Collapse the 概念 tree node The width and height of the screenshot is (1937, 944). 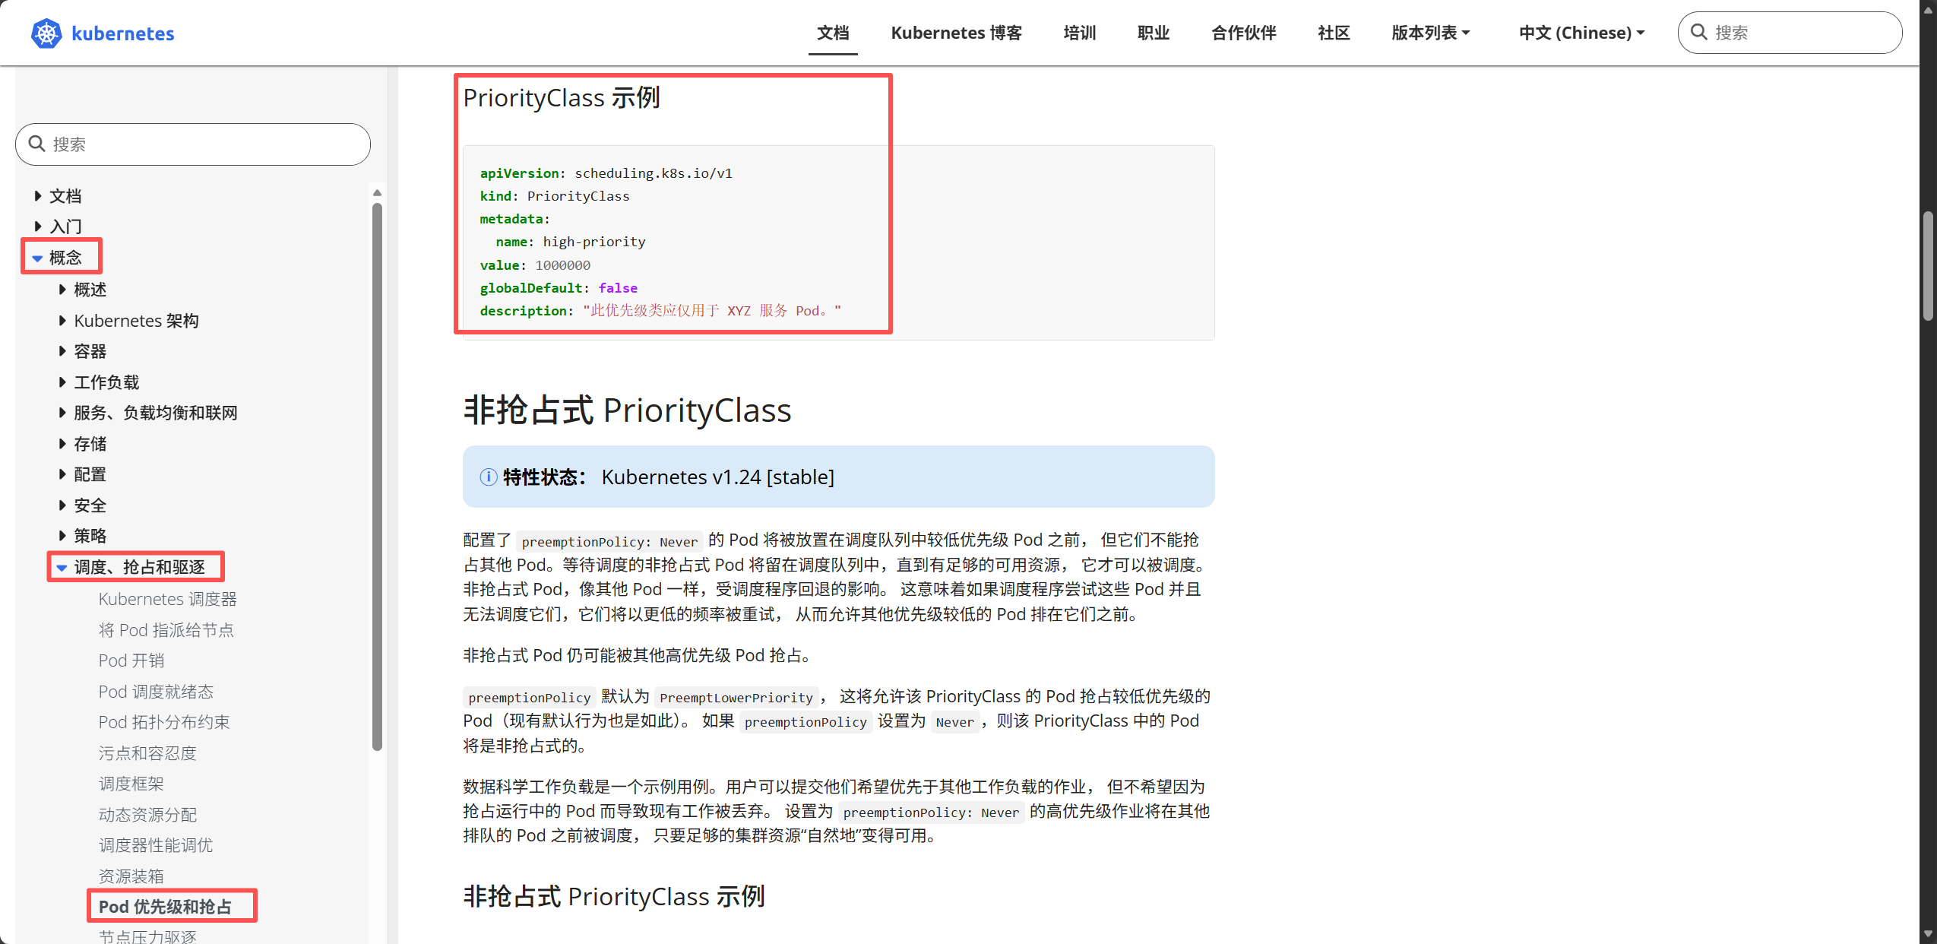37,258
